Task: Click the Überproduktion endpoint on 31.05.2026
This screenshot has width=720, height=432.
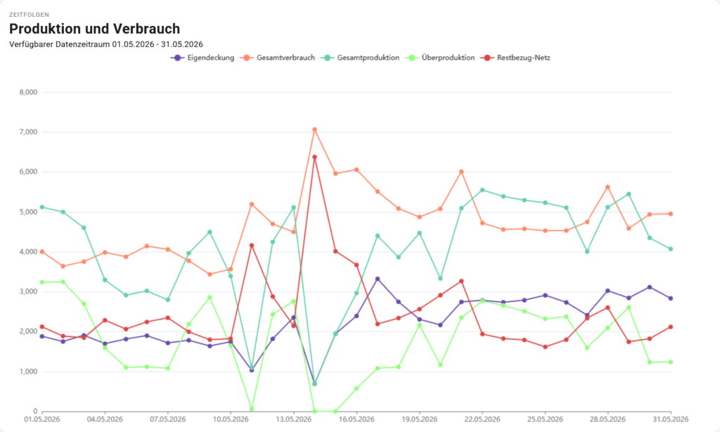Action: (671, 362)
